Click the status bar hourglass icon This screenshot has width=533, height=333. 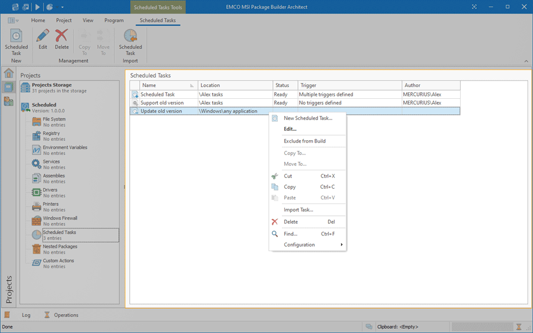(x=519, y=326)
